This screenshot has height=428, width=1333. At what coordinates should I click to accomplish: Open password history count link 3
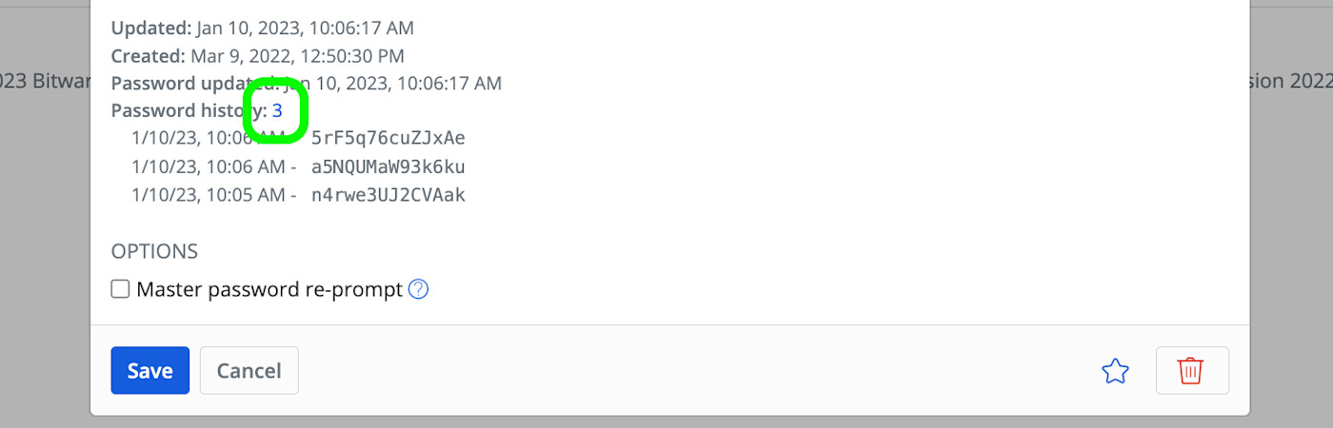click(277, 110)
